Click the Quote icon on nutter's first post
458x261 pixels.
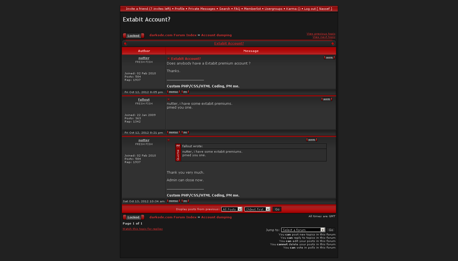pyautogui.click(x=329, y=58)
